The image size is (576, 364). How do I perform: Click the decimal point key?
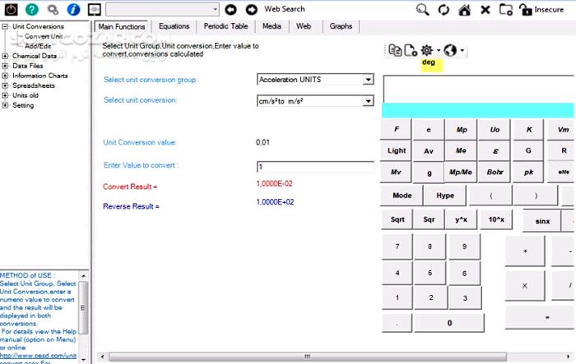click(397, 324)
